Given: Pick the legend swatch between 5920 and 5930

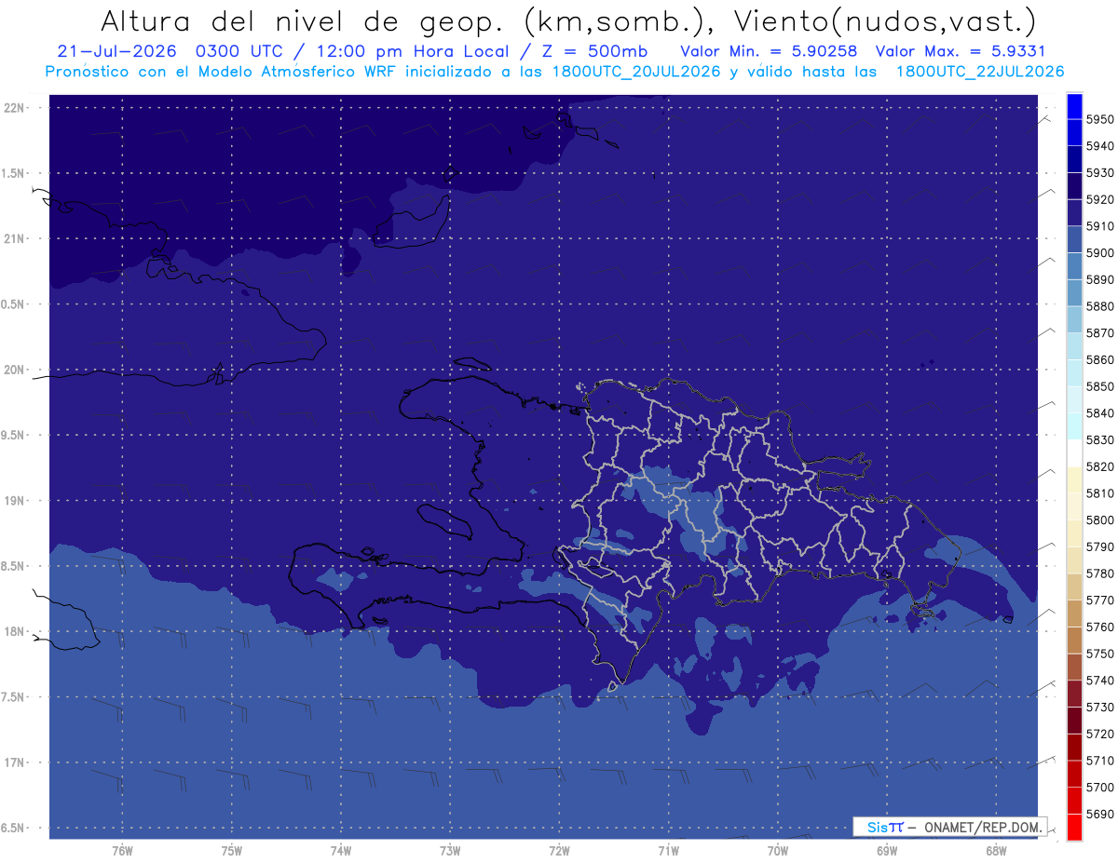Looking at the screenshot, I should (1074, 186).
